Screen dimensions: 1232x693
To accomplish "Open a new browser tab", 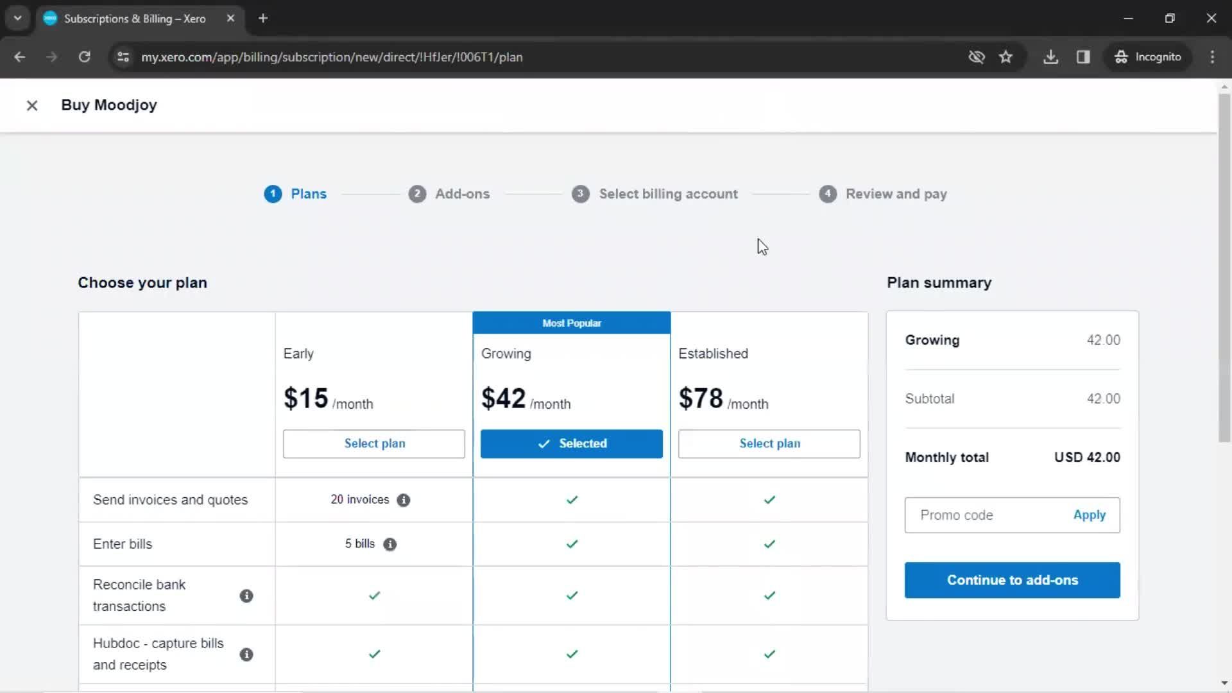I will pyautogui.click(x=263, y=18).
